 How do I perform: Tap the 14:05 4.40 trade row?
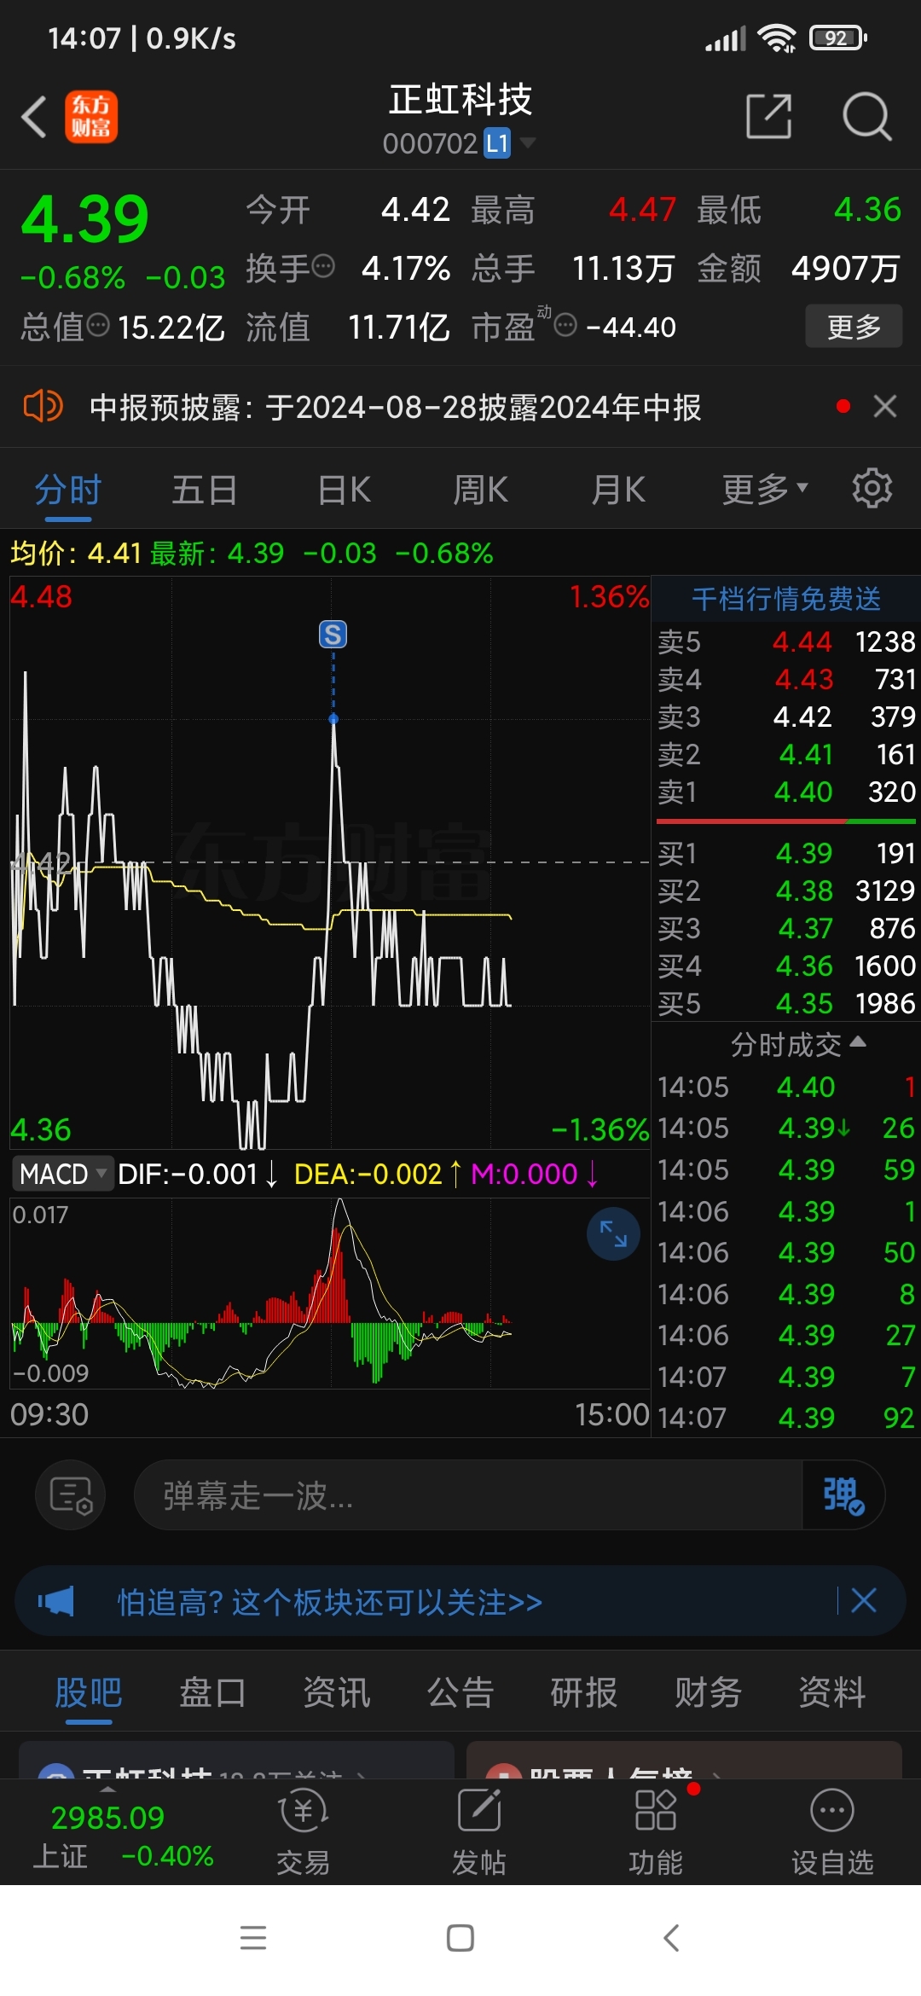pyautogui.click(x=785, y=1087)
